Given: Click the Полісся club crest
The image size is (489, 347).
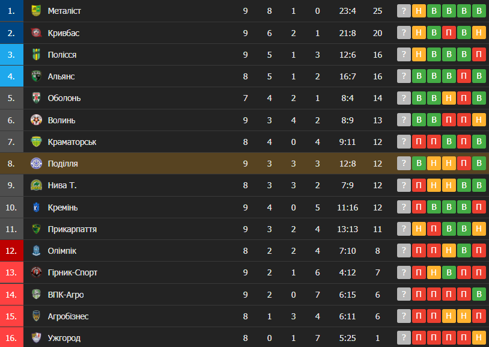Looking at the screenshot, I should pyautogui.click(x=36, y=55).
